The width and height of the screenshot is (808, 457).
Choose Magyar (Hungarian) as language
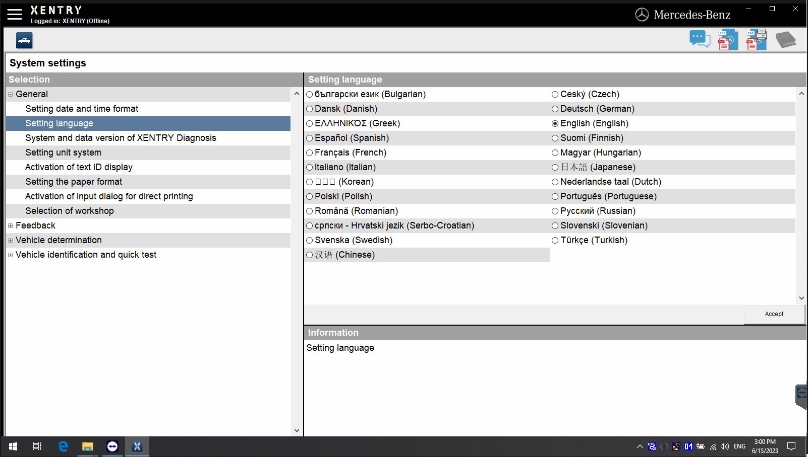pyautogui.click(x=555, y=153)
